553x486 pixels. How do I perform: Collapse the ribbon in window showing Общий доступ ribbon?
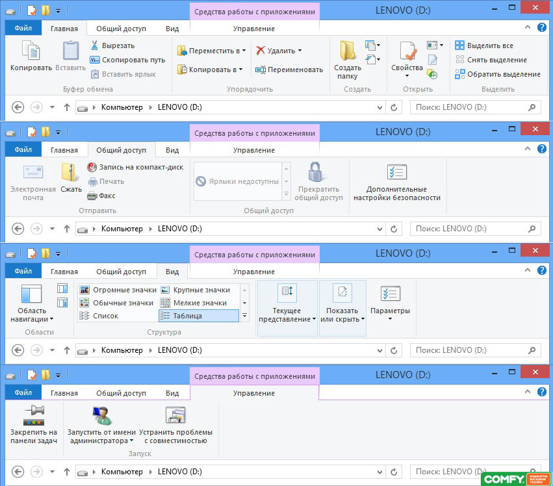[528, 149]
